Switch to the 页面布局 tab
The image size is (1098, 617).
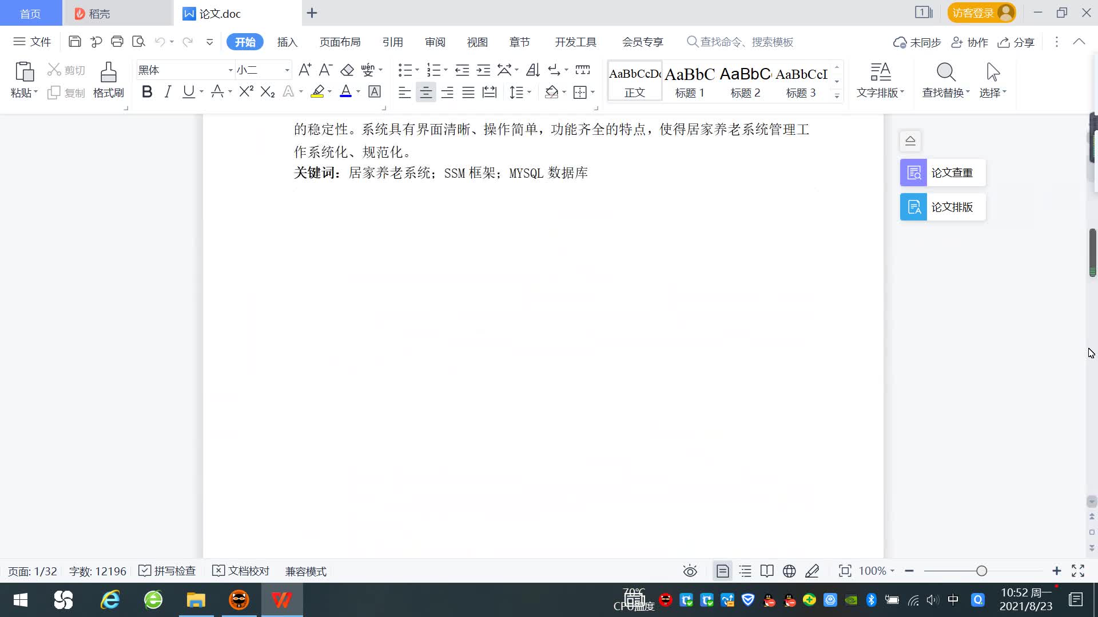(340, 42)
